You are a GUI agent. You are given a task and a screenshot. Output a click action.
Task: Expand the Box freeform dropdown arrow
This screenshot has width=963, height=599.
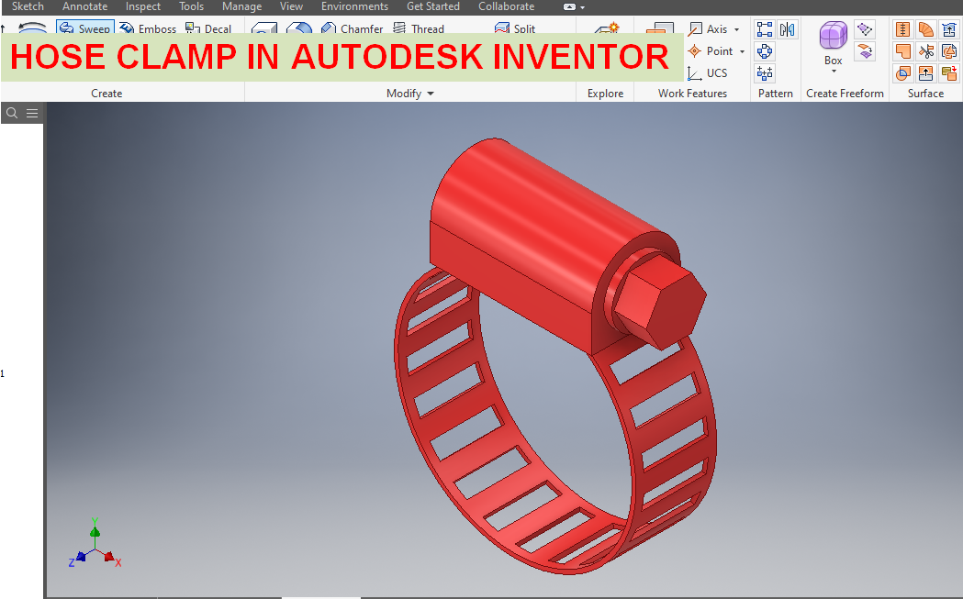point(834,72)
